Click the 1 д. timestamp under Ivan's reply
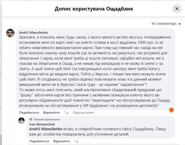Screen dimensions: 185x145 76,141
